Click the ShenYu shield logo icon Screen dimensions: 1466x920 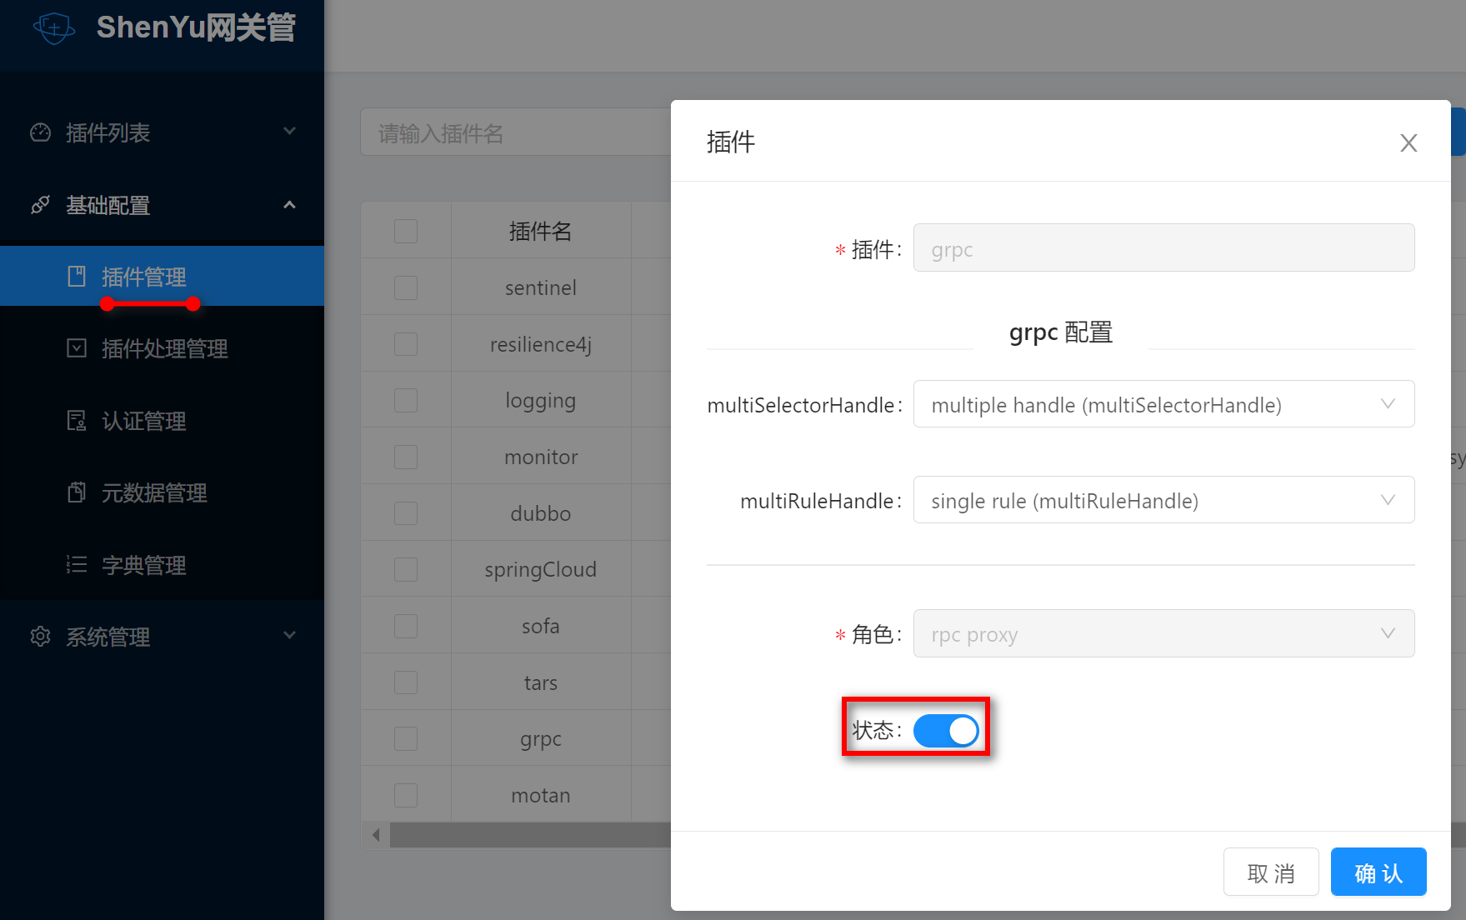tap(54, 27)
